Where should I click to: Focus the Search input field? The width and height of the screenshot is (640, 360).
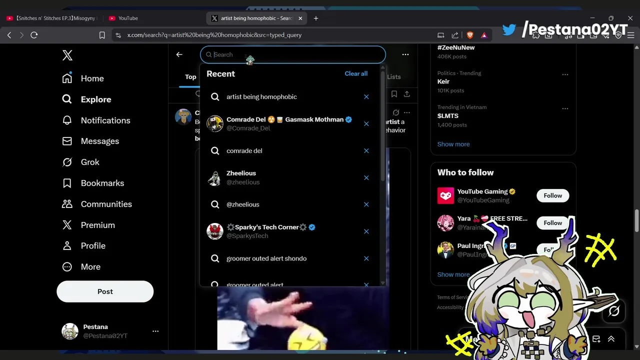click(x=293, y=54)
